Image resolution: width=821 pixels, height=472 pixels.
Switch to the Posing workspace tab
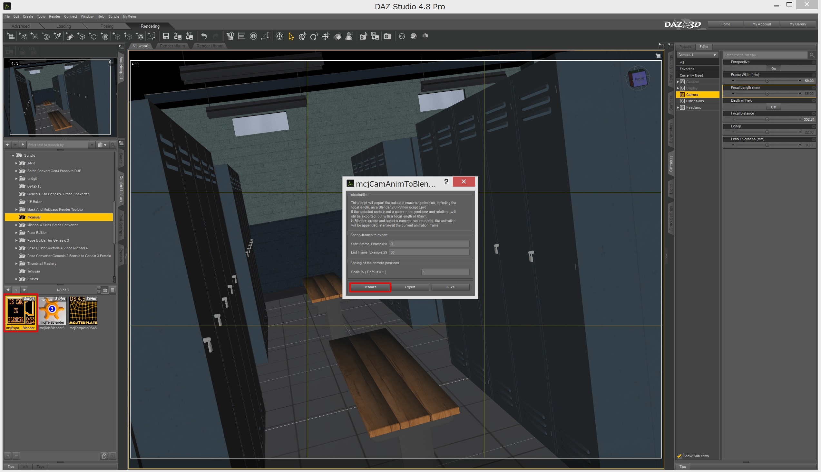(x=107, y=26)
